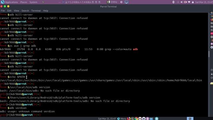Viewport: 213px width, 120px height.
Task: Launch the terminal from the bottom panel
Action: 132,119
